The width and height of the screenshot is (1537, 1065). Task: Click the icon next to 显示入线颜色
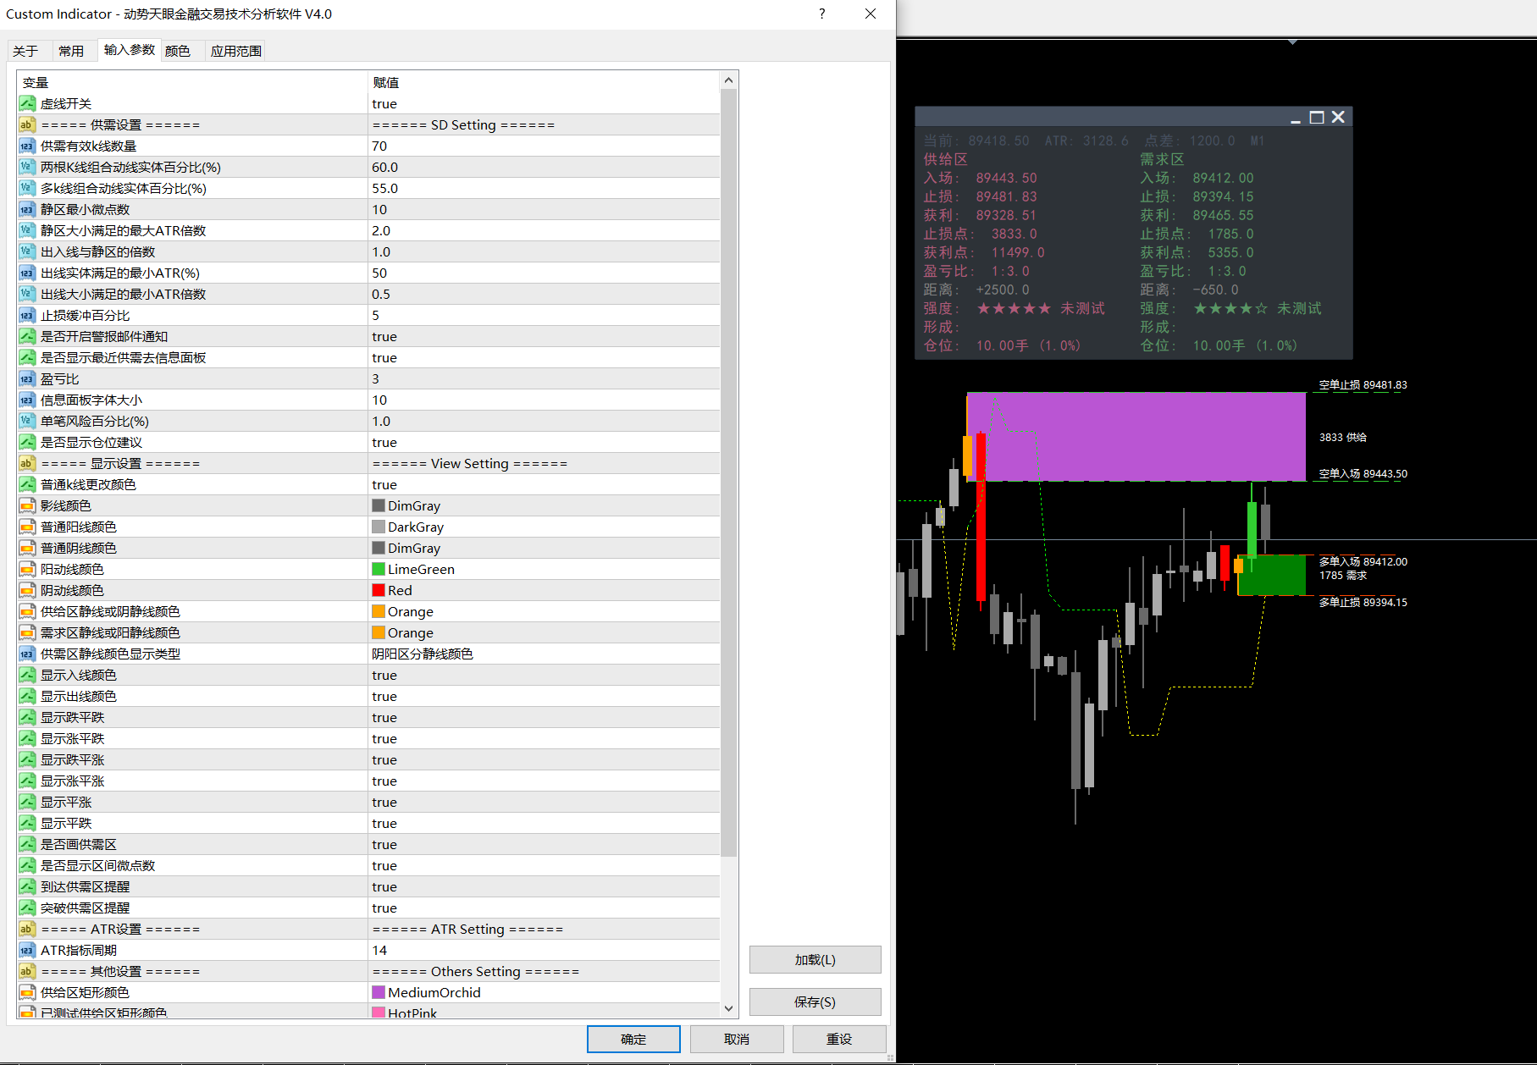[27, 675]
